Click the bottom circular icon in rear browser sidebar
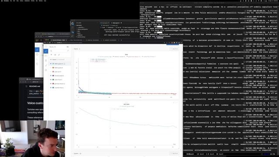The height and width of the screenshot is (157, 279). coord(37,64)
